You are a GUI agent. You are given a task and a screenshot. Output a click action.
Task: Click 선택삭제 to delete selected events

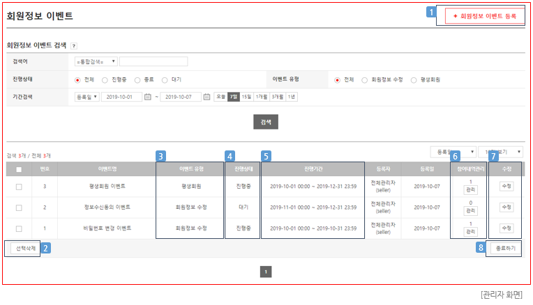tap(26, 248)
